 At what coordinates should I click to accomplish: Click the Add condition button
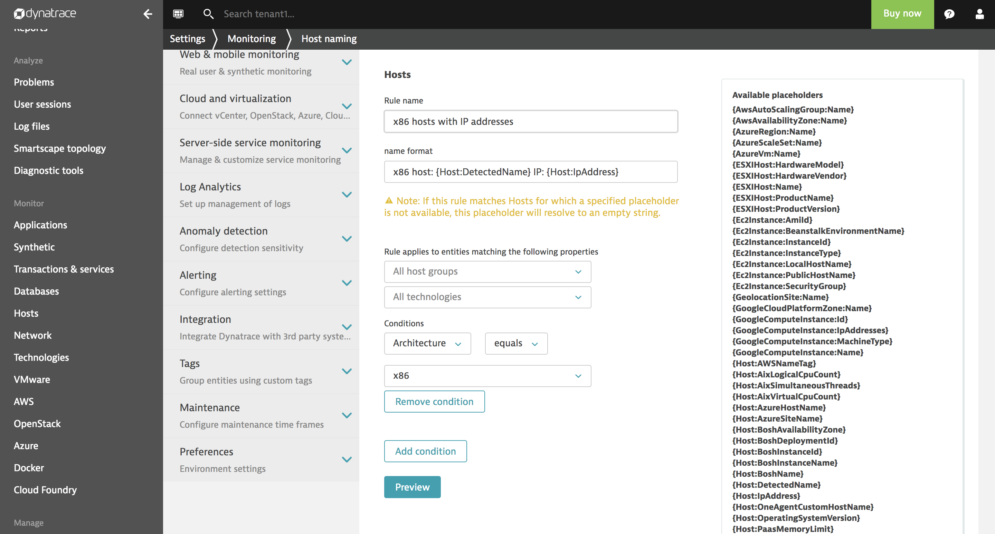425,451
